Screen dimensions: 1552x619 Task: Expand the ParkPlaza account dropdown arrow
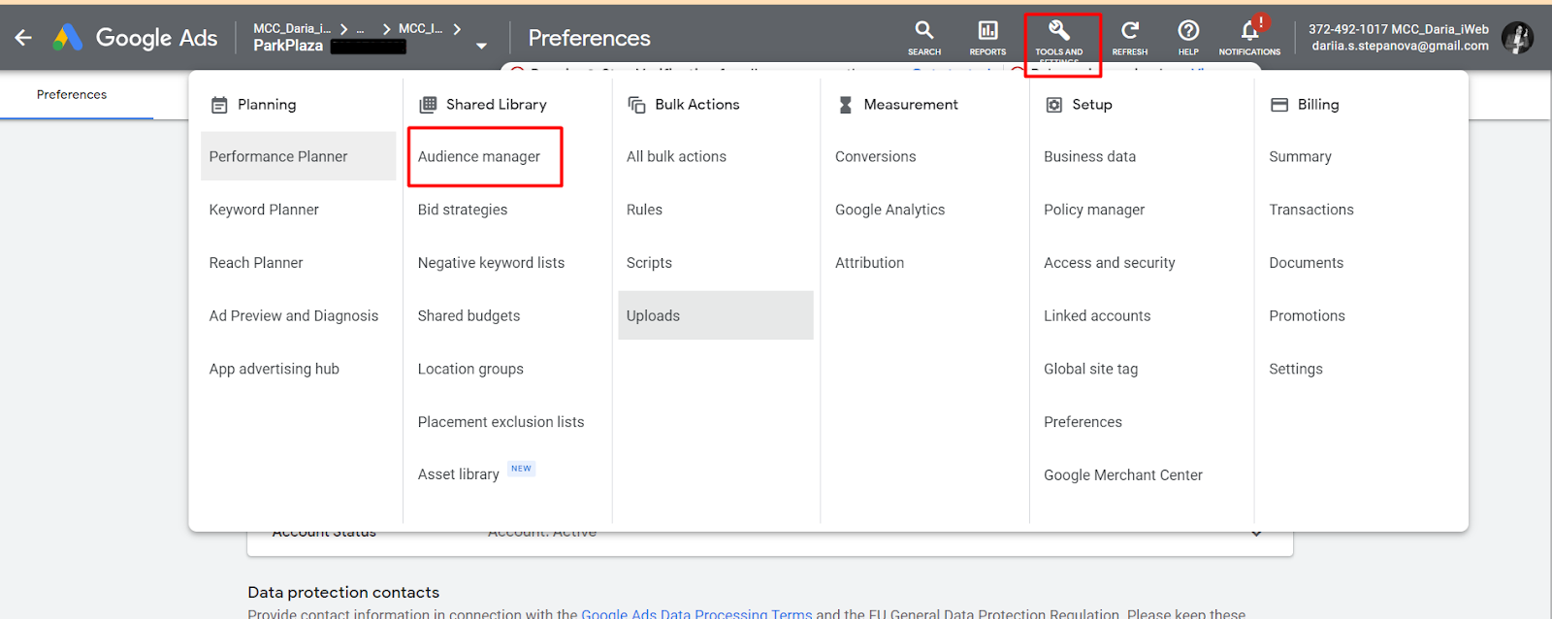(481, 46)
